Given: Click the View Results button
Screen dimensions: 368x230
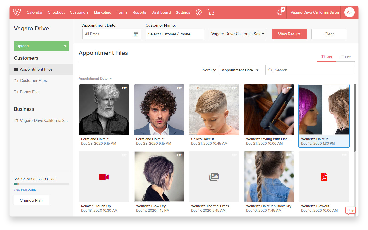Looking at the screenshot, I should (289, 34).
